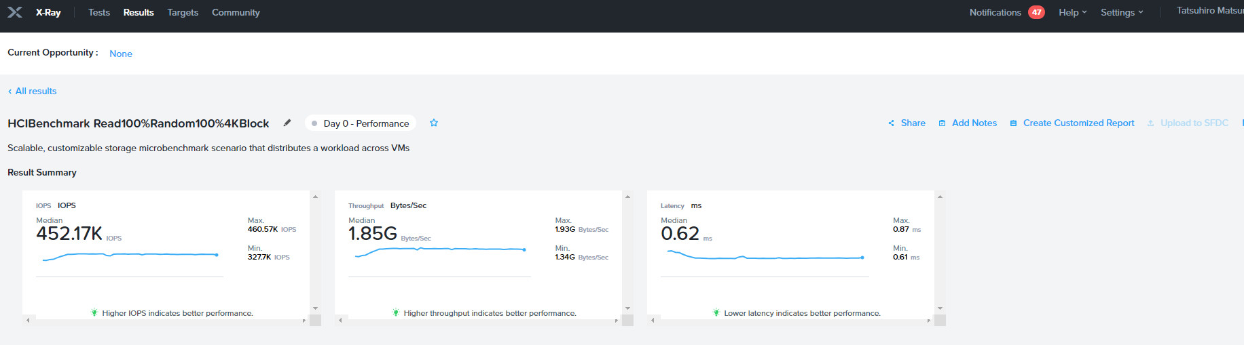Click the Share icon

click(x=891, y=123)
